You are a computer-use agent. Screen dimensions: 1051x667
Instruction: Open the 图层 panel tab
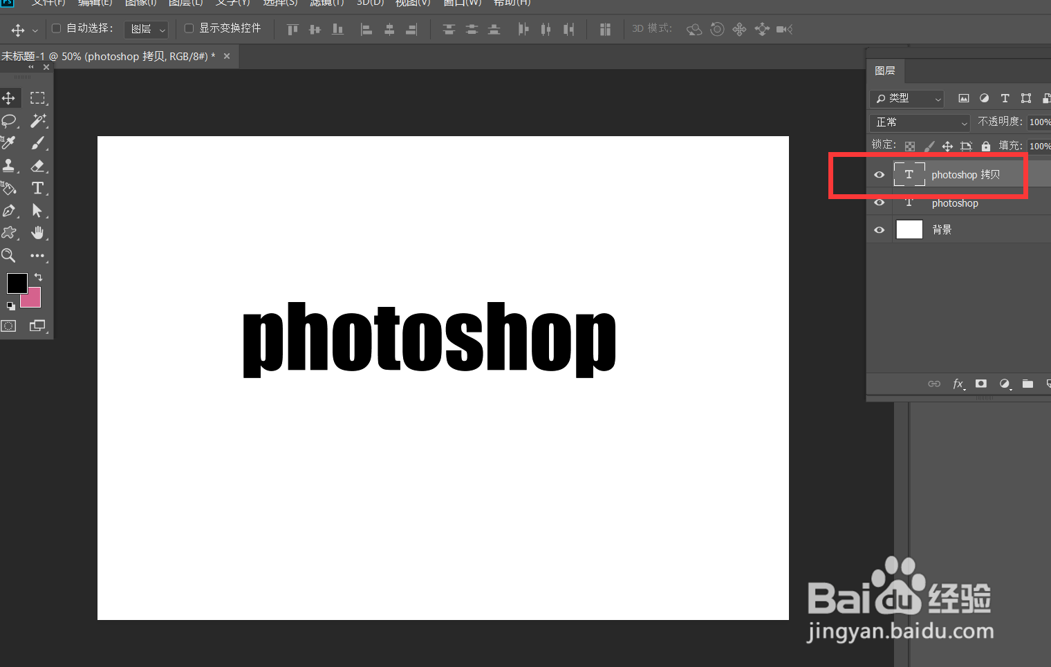coord(885,71)
